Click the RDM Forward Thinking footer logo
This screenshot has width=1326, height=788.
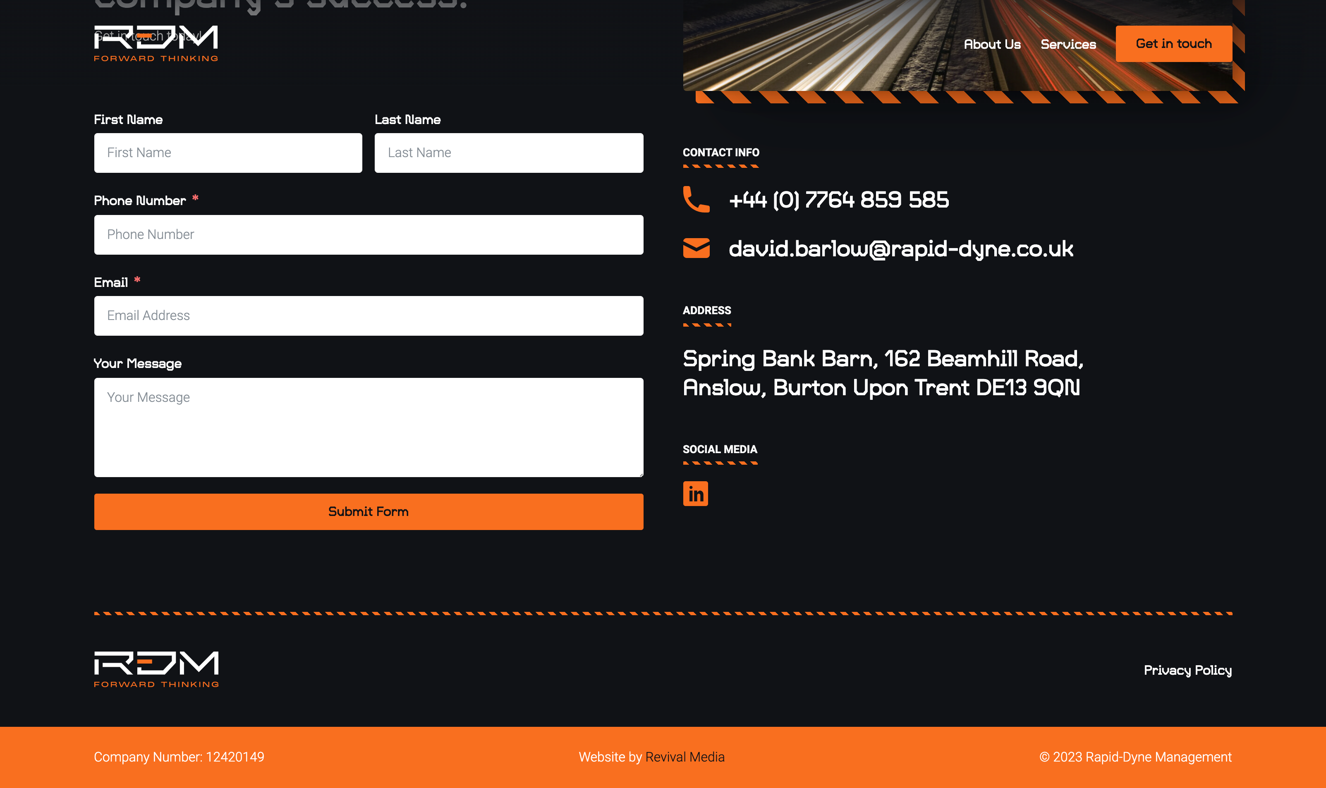pyautogui.click(x=156, y=669)
